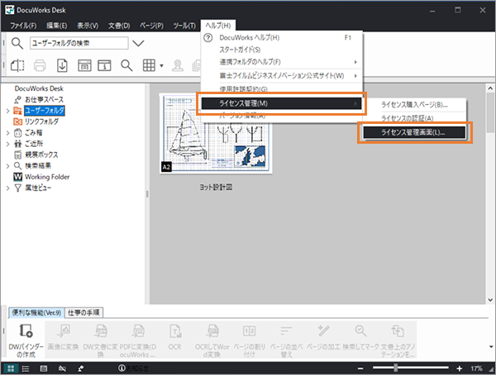The image size is (496, 375).
Task: Close the ヘルプ(H) menu
Action: point(218,26)
